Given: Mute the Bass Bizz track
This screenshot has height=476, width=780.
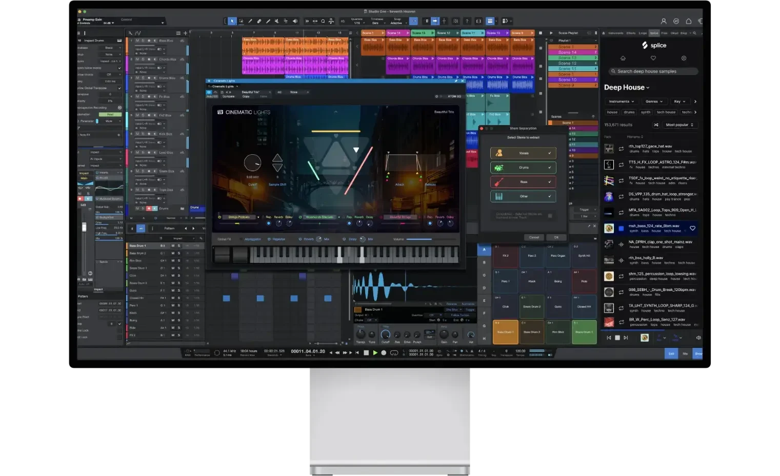Looking at the screenshot, I should [x=137, y=40].
